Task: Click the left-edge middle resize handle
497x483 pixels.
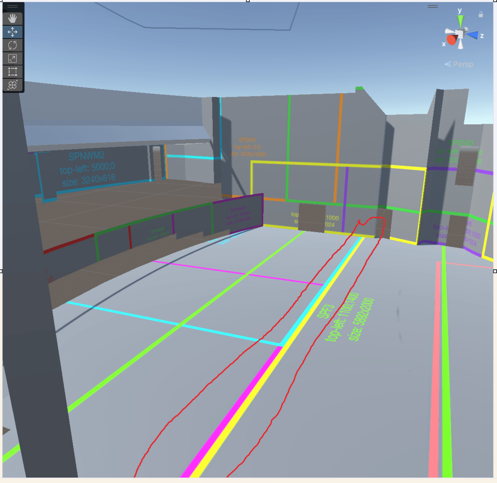Action: pyautogui.click(x=1, y=271)
